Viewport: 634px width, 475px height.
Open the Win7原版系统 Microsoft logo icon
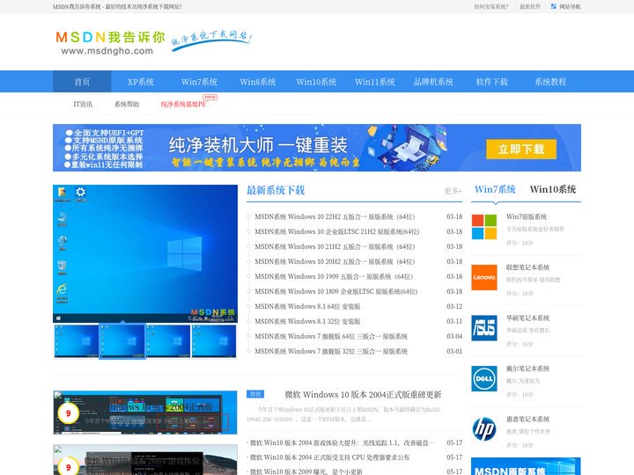click(x=484, y=227)
